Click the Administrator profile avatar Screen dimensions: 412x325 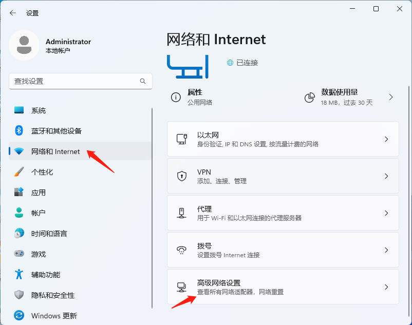(x=24, y=45)
